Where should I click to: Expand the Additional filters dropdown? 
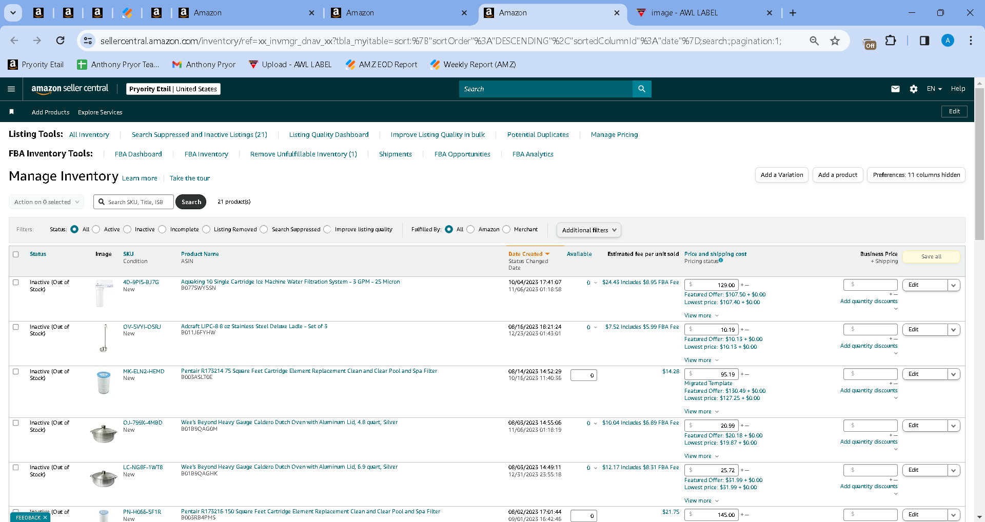[588, 230]
